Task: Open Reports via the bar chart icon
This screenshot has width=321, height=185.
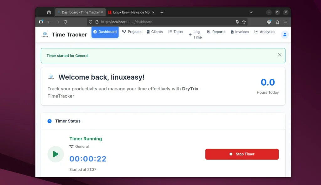Action: (208, 32)
